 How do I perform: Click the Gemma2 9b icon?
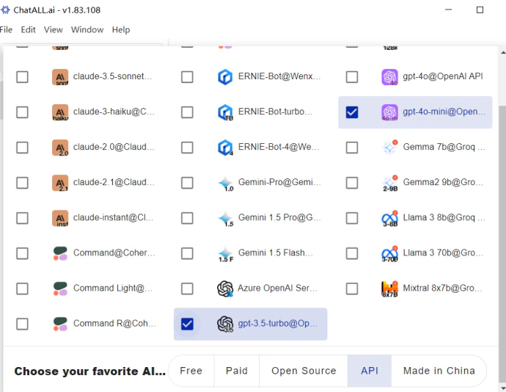click(x=390, y=184)
